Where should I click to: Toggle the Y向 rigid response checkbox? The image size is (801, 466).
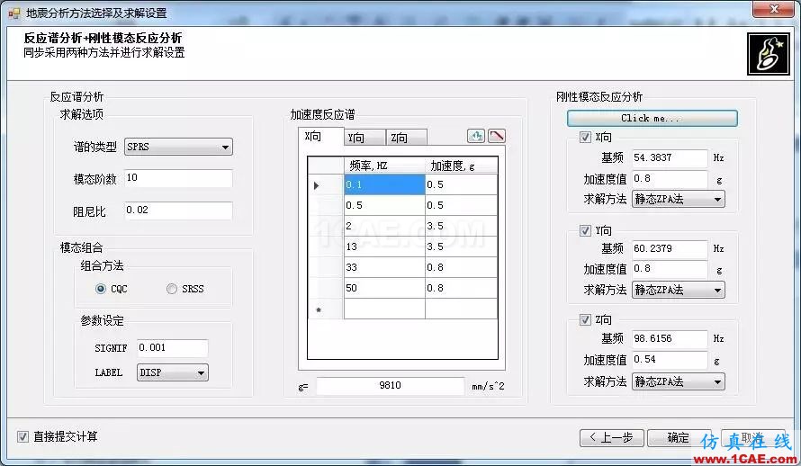[585, 230]
